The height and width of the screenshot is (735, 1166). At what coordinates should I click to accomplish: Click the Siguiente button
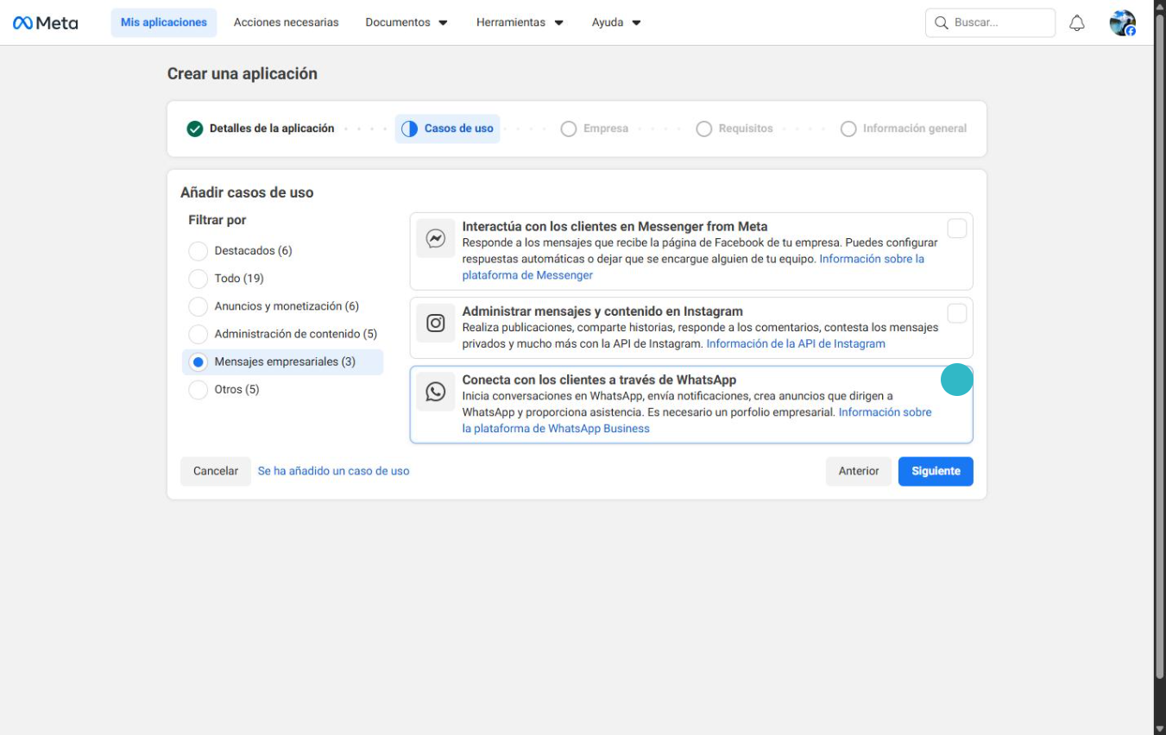click(936, 471)
